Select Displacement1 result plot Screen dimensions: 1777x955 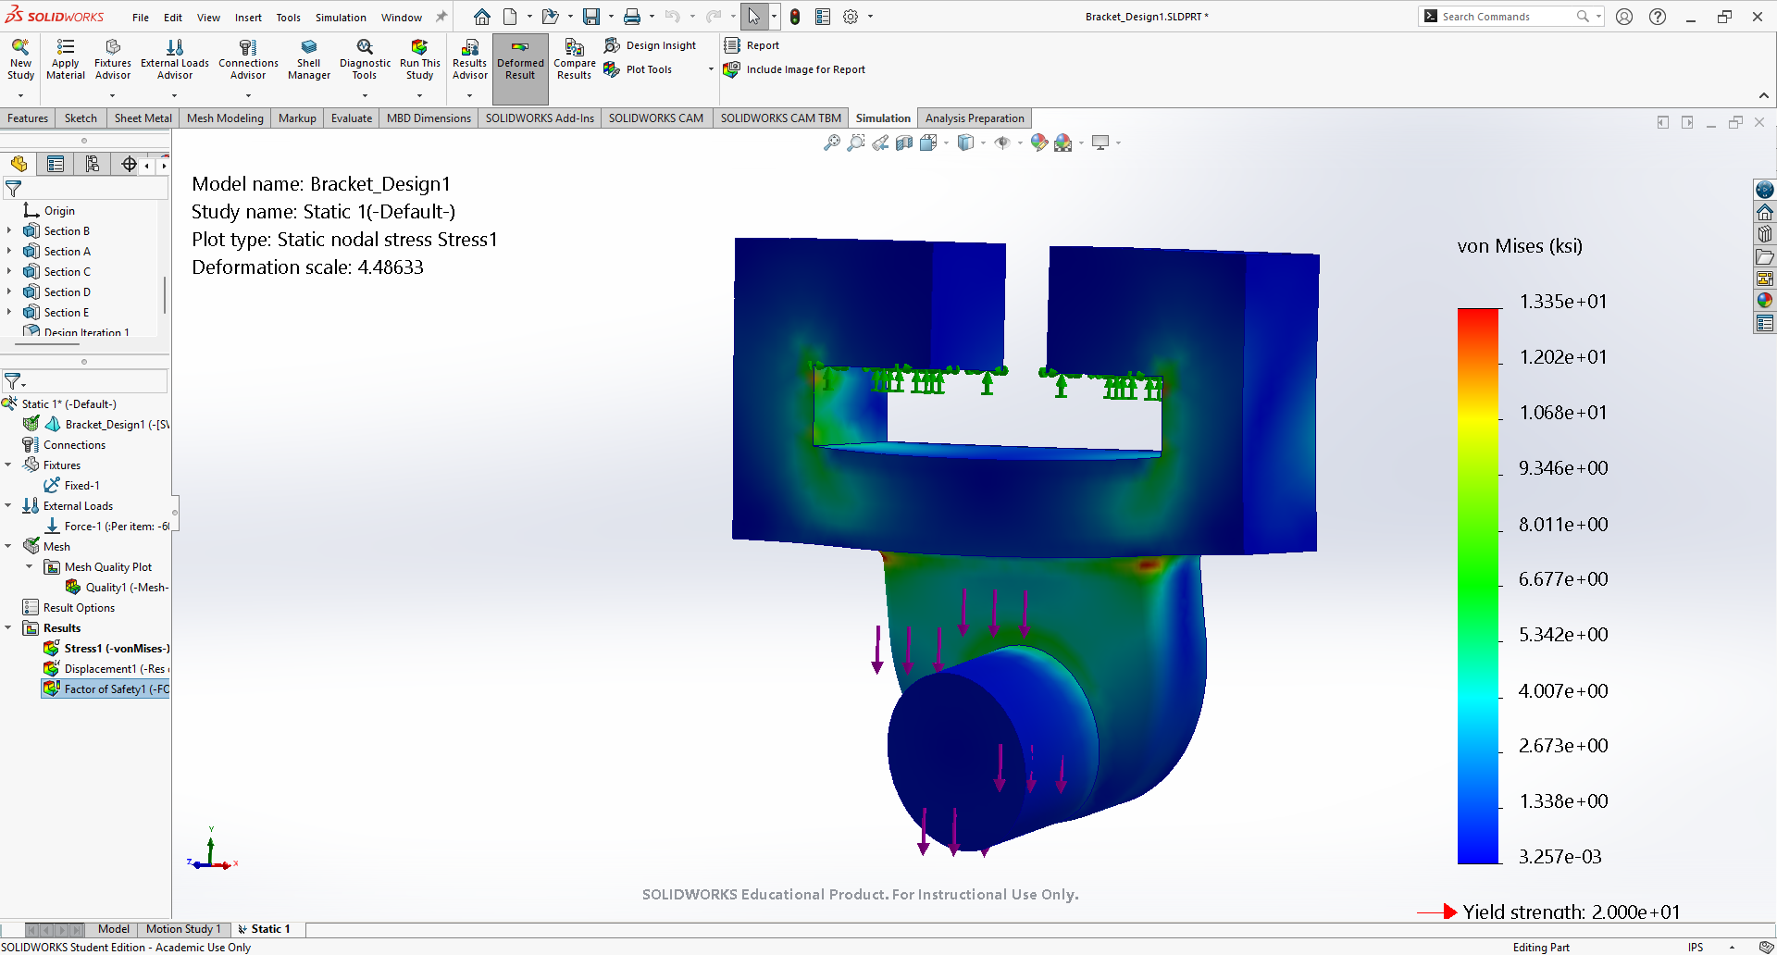click(x=106, y=669)
